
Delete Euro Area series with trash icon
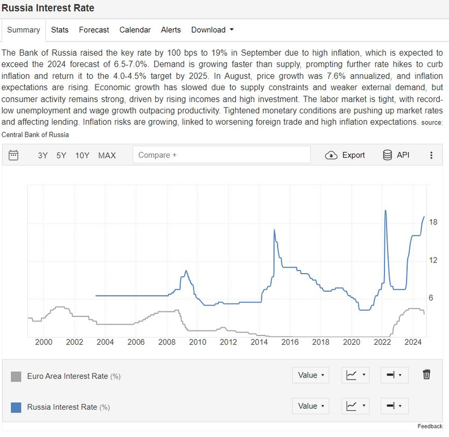click(427, 374)
